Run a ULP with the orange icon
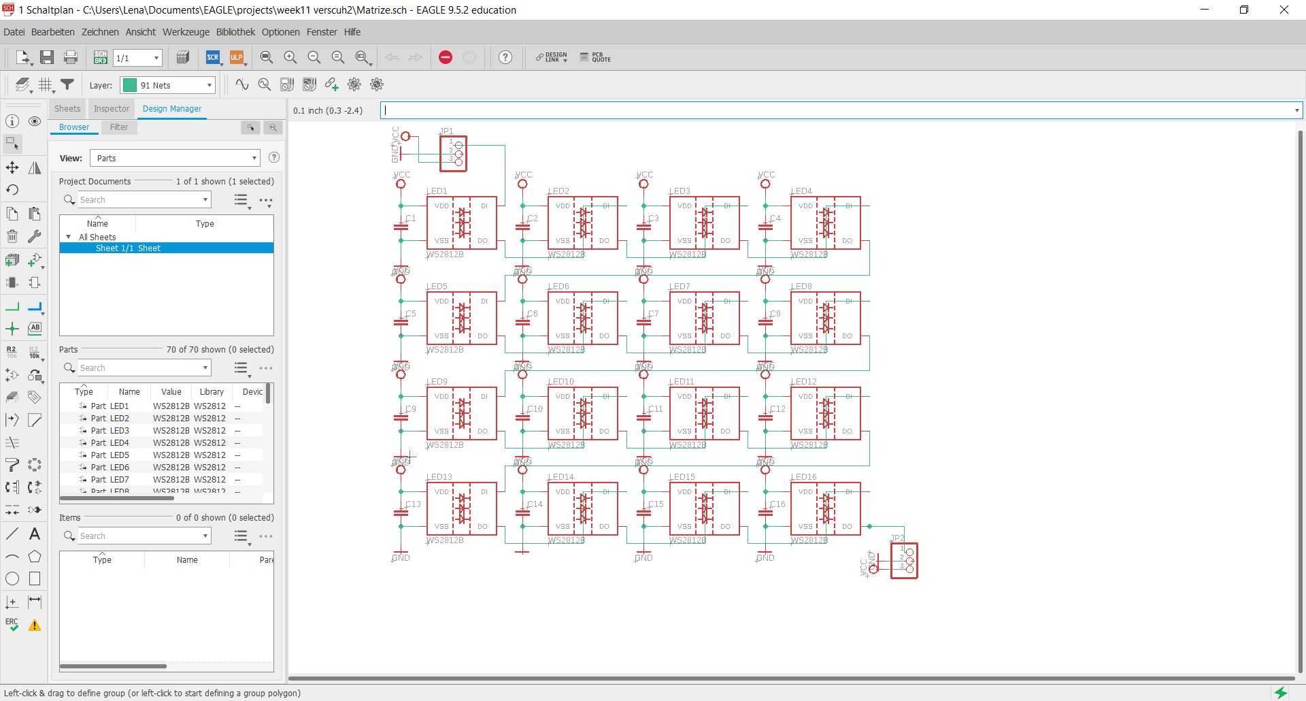 point(237,58)
